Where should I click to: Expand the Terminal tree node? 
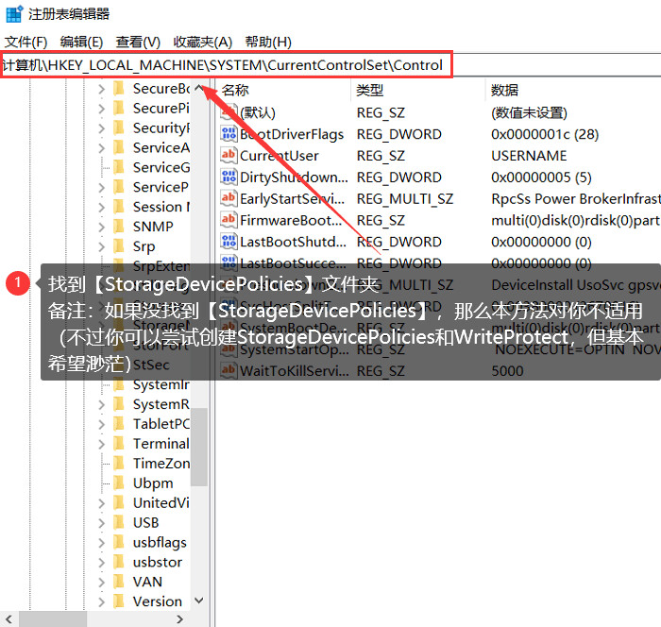(102, 444)
